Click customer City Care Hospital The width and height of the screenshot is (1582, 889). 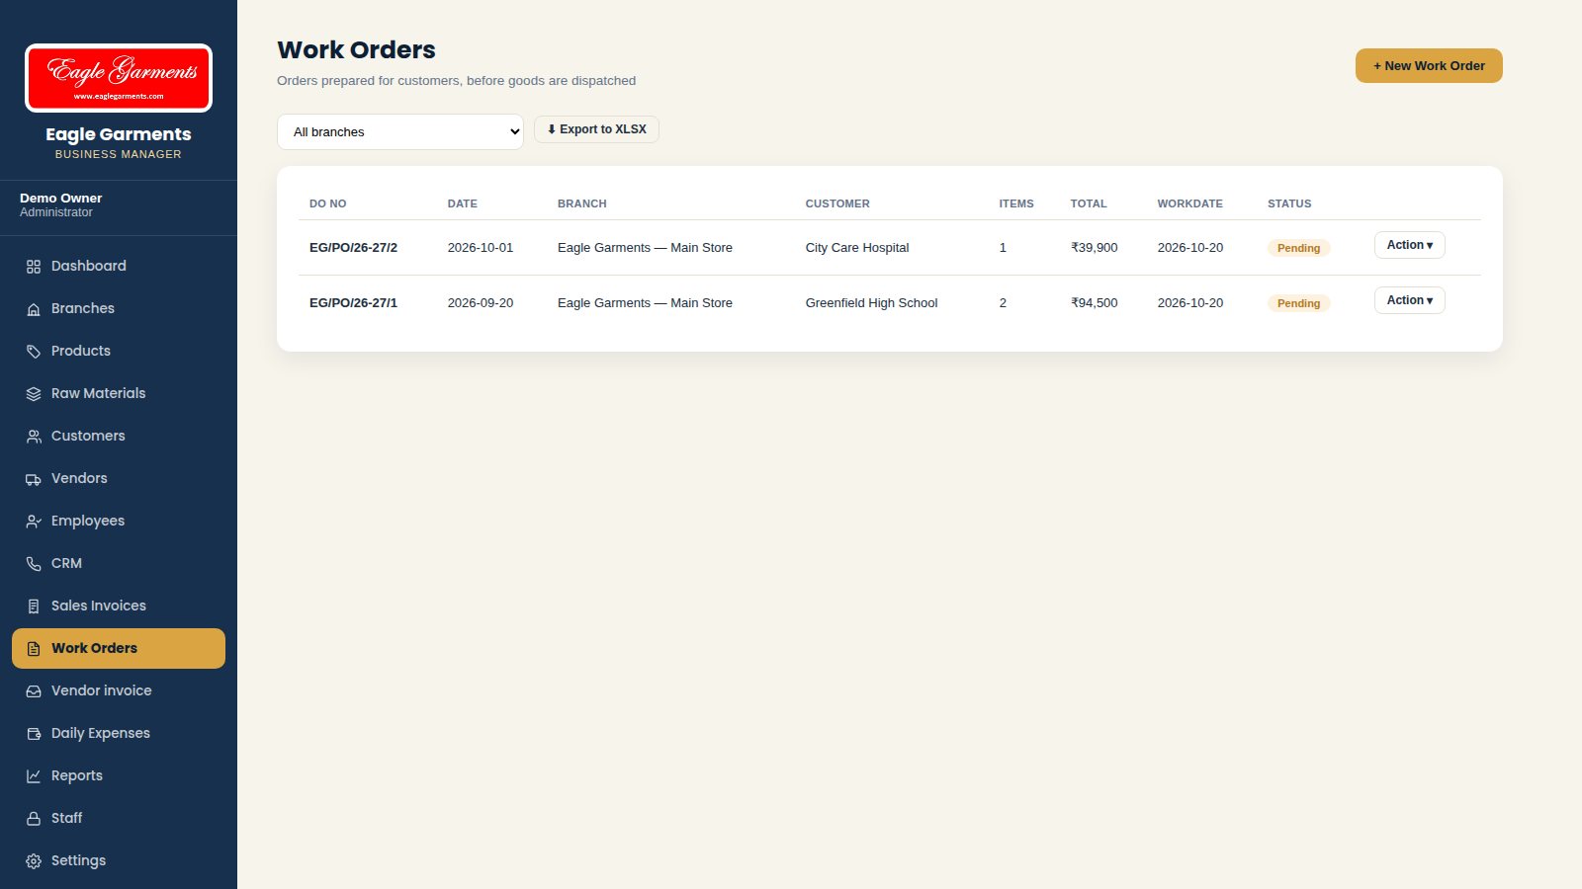pyautogui.click(x=857, y=248)
